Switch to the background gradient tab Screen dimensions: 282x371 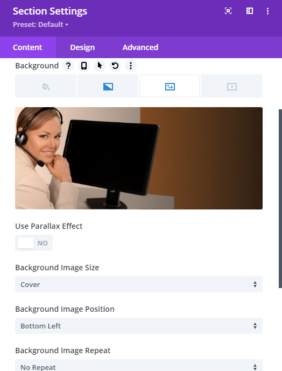coord(108,86)
